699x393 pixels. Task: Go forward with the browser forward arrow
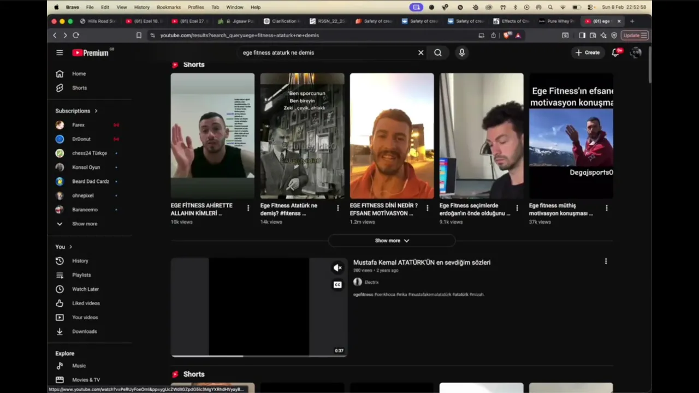65,35
